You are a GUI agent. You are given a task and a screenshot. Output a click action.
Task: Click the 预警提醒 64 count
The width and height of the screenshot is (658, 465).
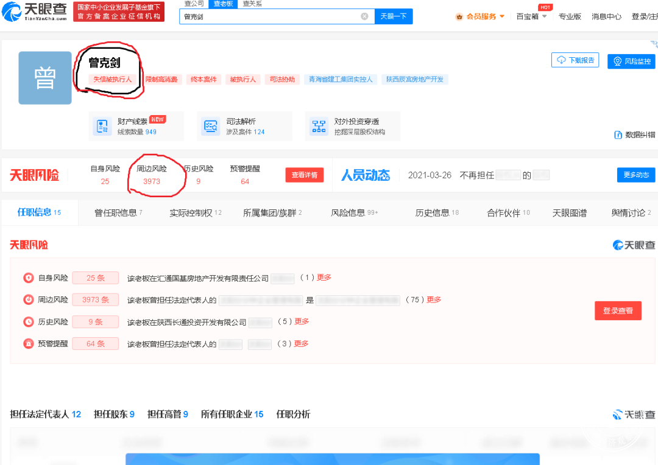(x=245, y=181)
